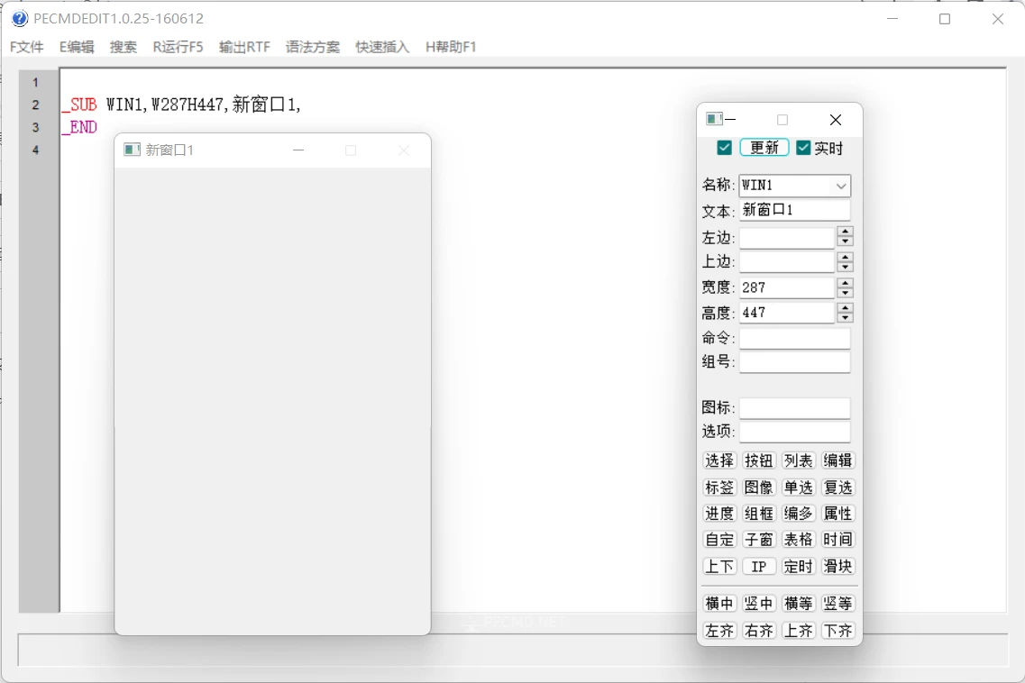Image resolution: width=1025 pixels, height=683 pixels.
Task: Decrease the 上边 value with down arrow
Action: point(846,268)
